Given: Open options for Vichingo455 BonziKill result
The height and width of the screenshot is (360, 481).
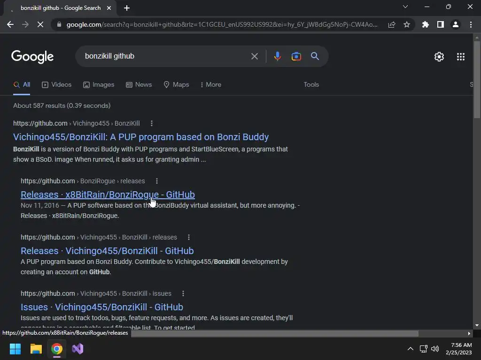Looking at the screenshot, I should click(x=152, y=123).
